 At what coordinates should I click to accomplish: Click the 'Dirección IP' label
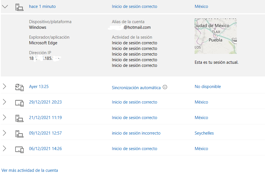pos(40,53)
